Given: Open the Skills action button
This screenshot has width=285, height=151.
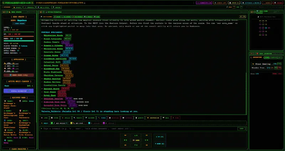Looking at the screenshot, I should coord(66,118).
